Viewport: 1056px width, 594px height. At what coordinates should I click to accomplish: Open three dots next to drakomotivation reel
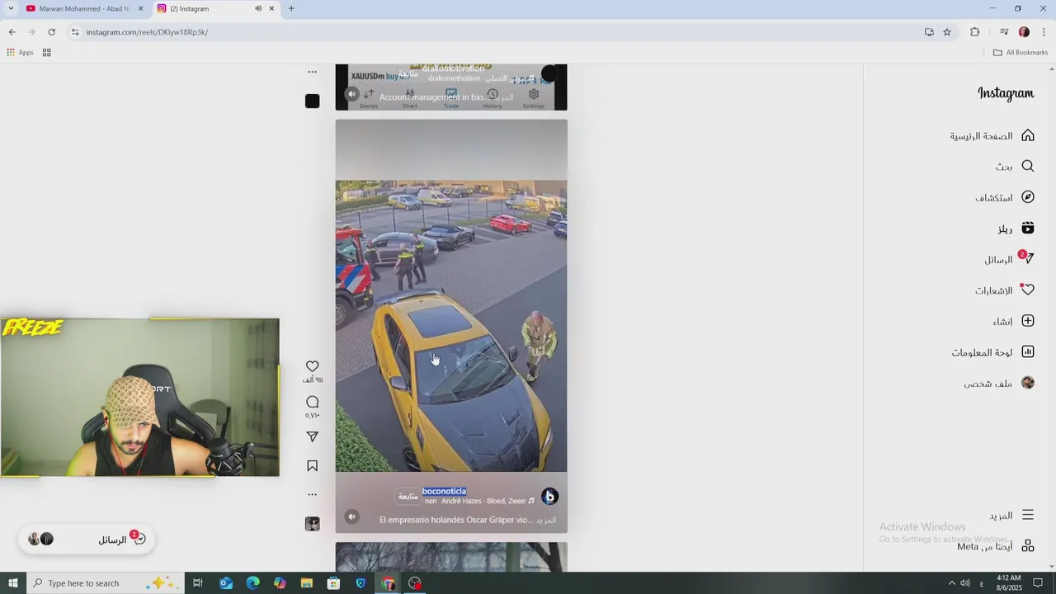pyautogui.click(x=312, y=72)
